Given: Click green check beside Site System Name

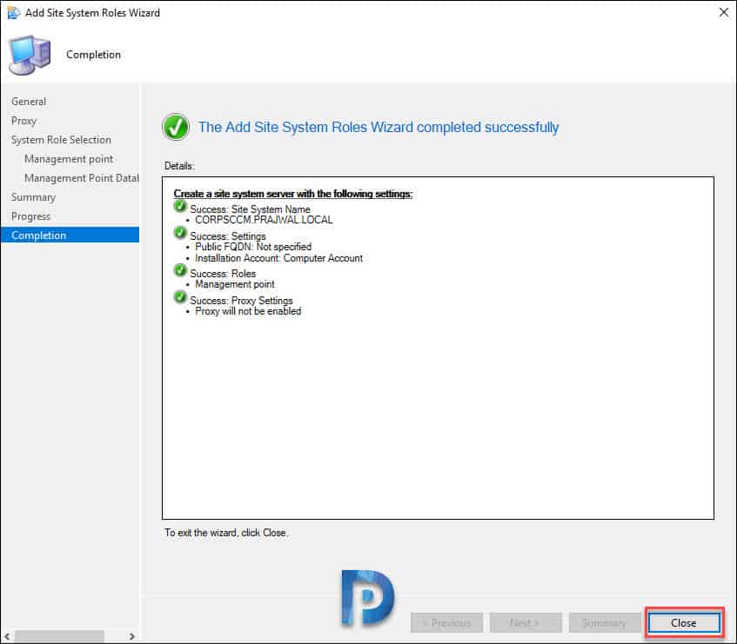Looking at the screenshot, I should [x=180, y=206].
